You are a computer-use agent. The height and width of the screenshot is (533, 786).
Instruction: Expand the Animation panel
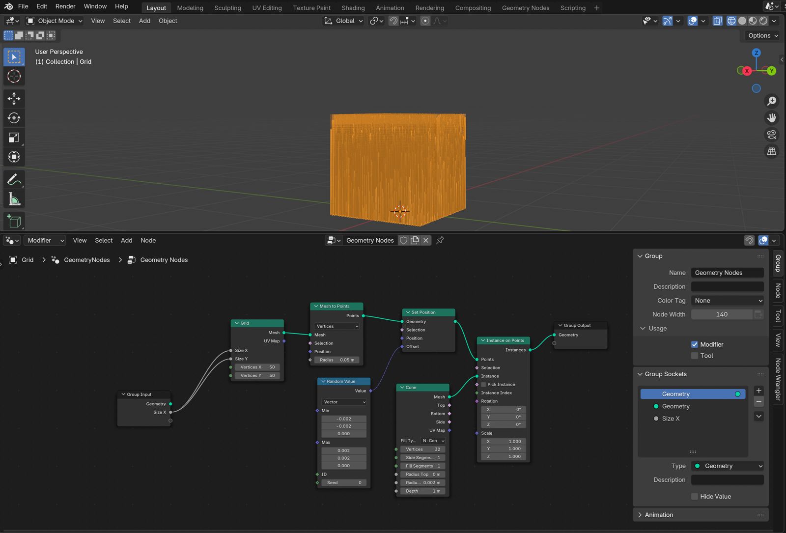(x=658, y=515)
